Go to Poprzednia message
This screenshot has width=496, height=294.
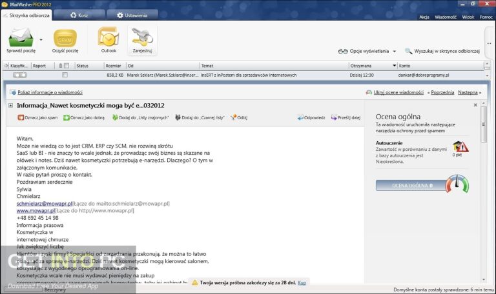point(442,93)
